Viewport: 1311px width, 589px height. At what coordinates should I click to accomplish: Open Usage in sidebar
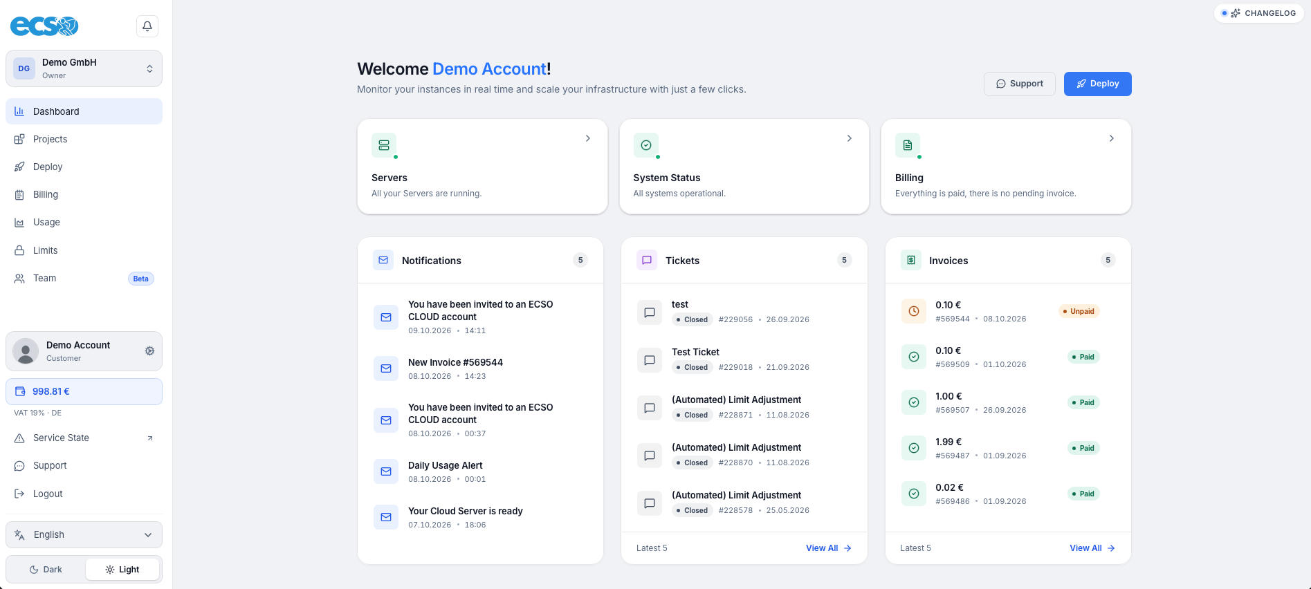(84, 222)
